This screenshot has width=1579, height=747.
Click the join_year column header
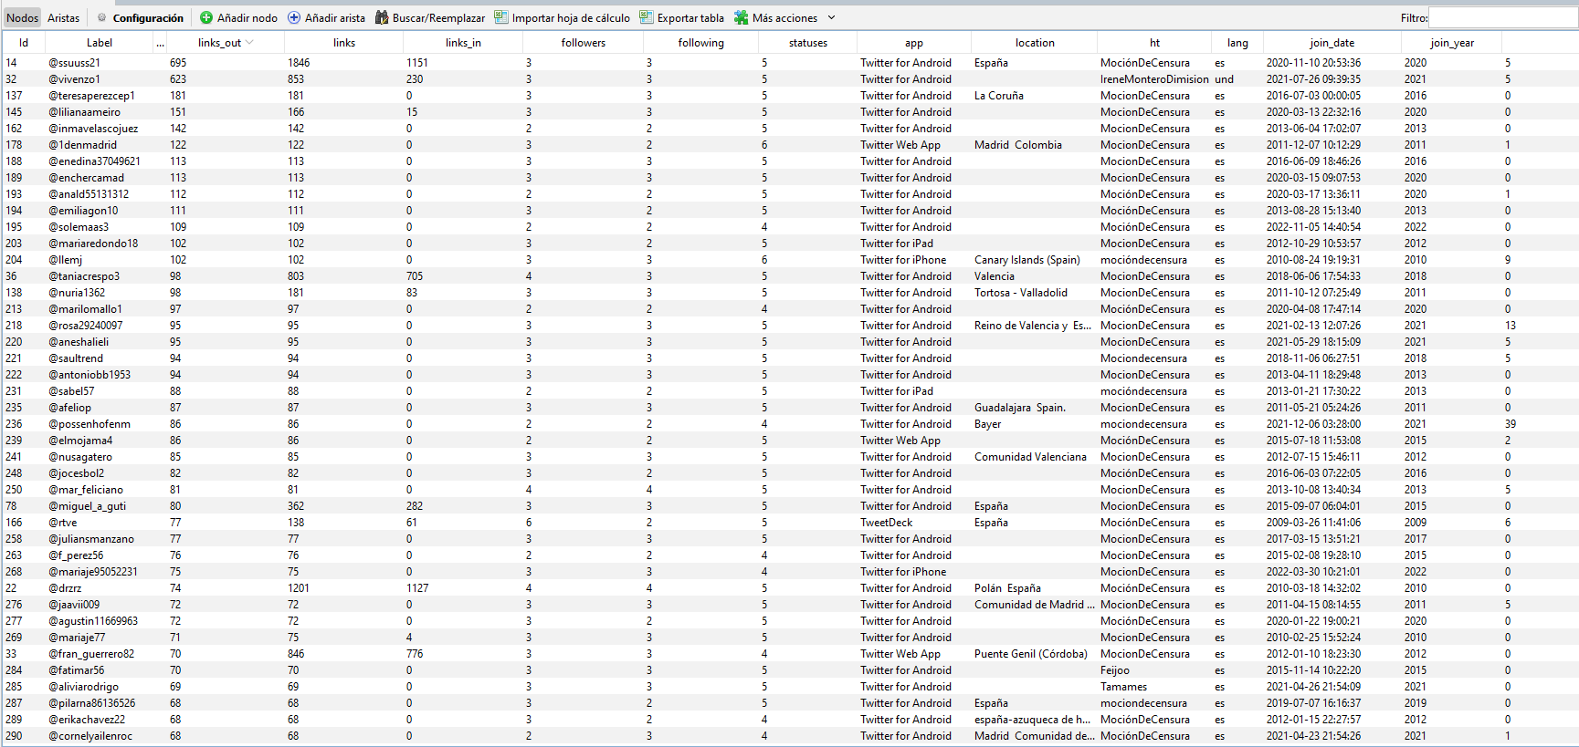[1452, 43]
